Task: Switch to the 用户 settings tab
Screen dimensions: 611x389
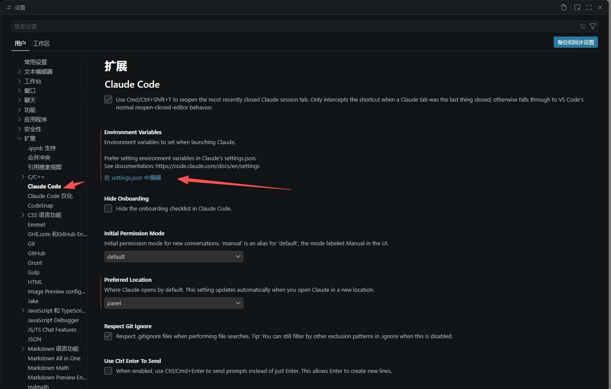Action: pyautogui.click(x=20, y=43)
